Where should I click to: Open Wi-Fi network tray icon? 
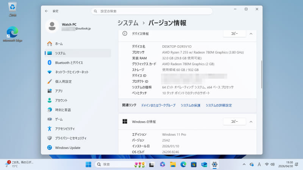click(267, 164)
